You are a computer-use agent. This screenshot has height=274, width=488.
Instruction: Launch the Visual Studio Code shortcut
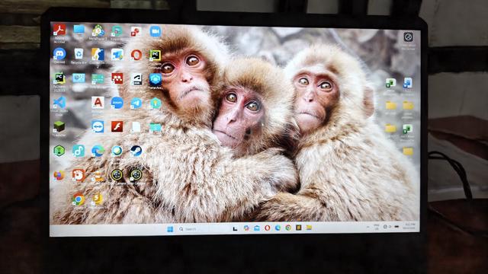click(x=59, y=102)
